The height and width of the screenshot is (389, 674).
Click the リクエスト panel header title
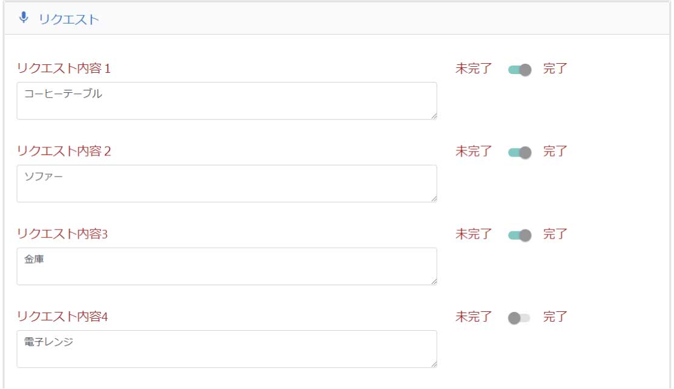pos(68,19)
